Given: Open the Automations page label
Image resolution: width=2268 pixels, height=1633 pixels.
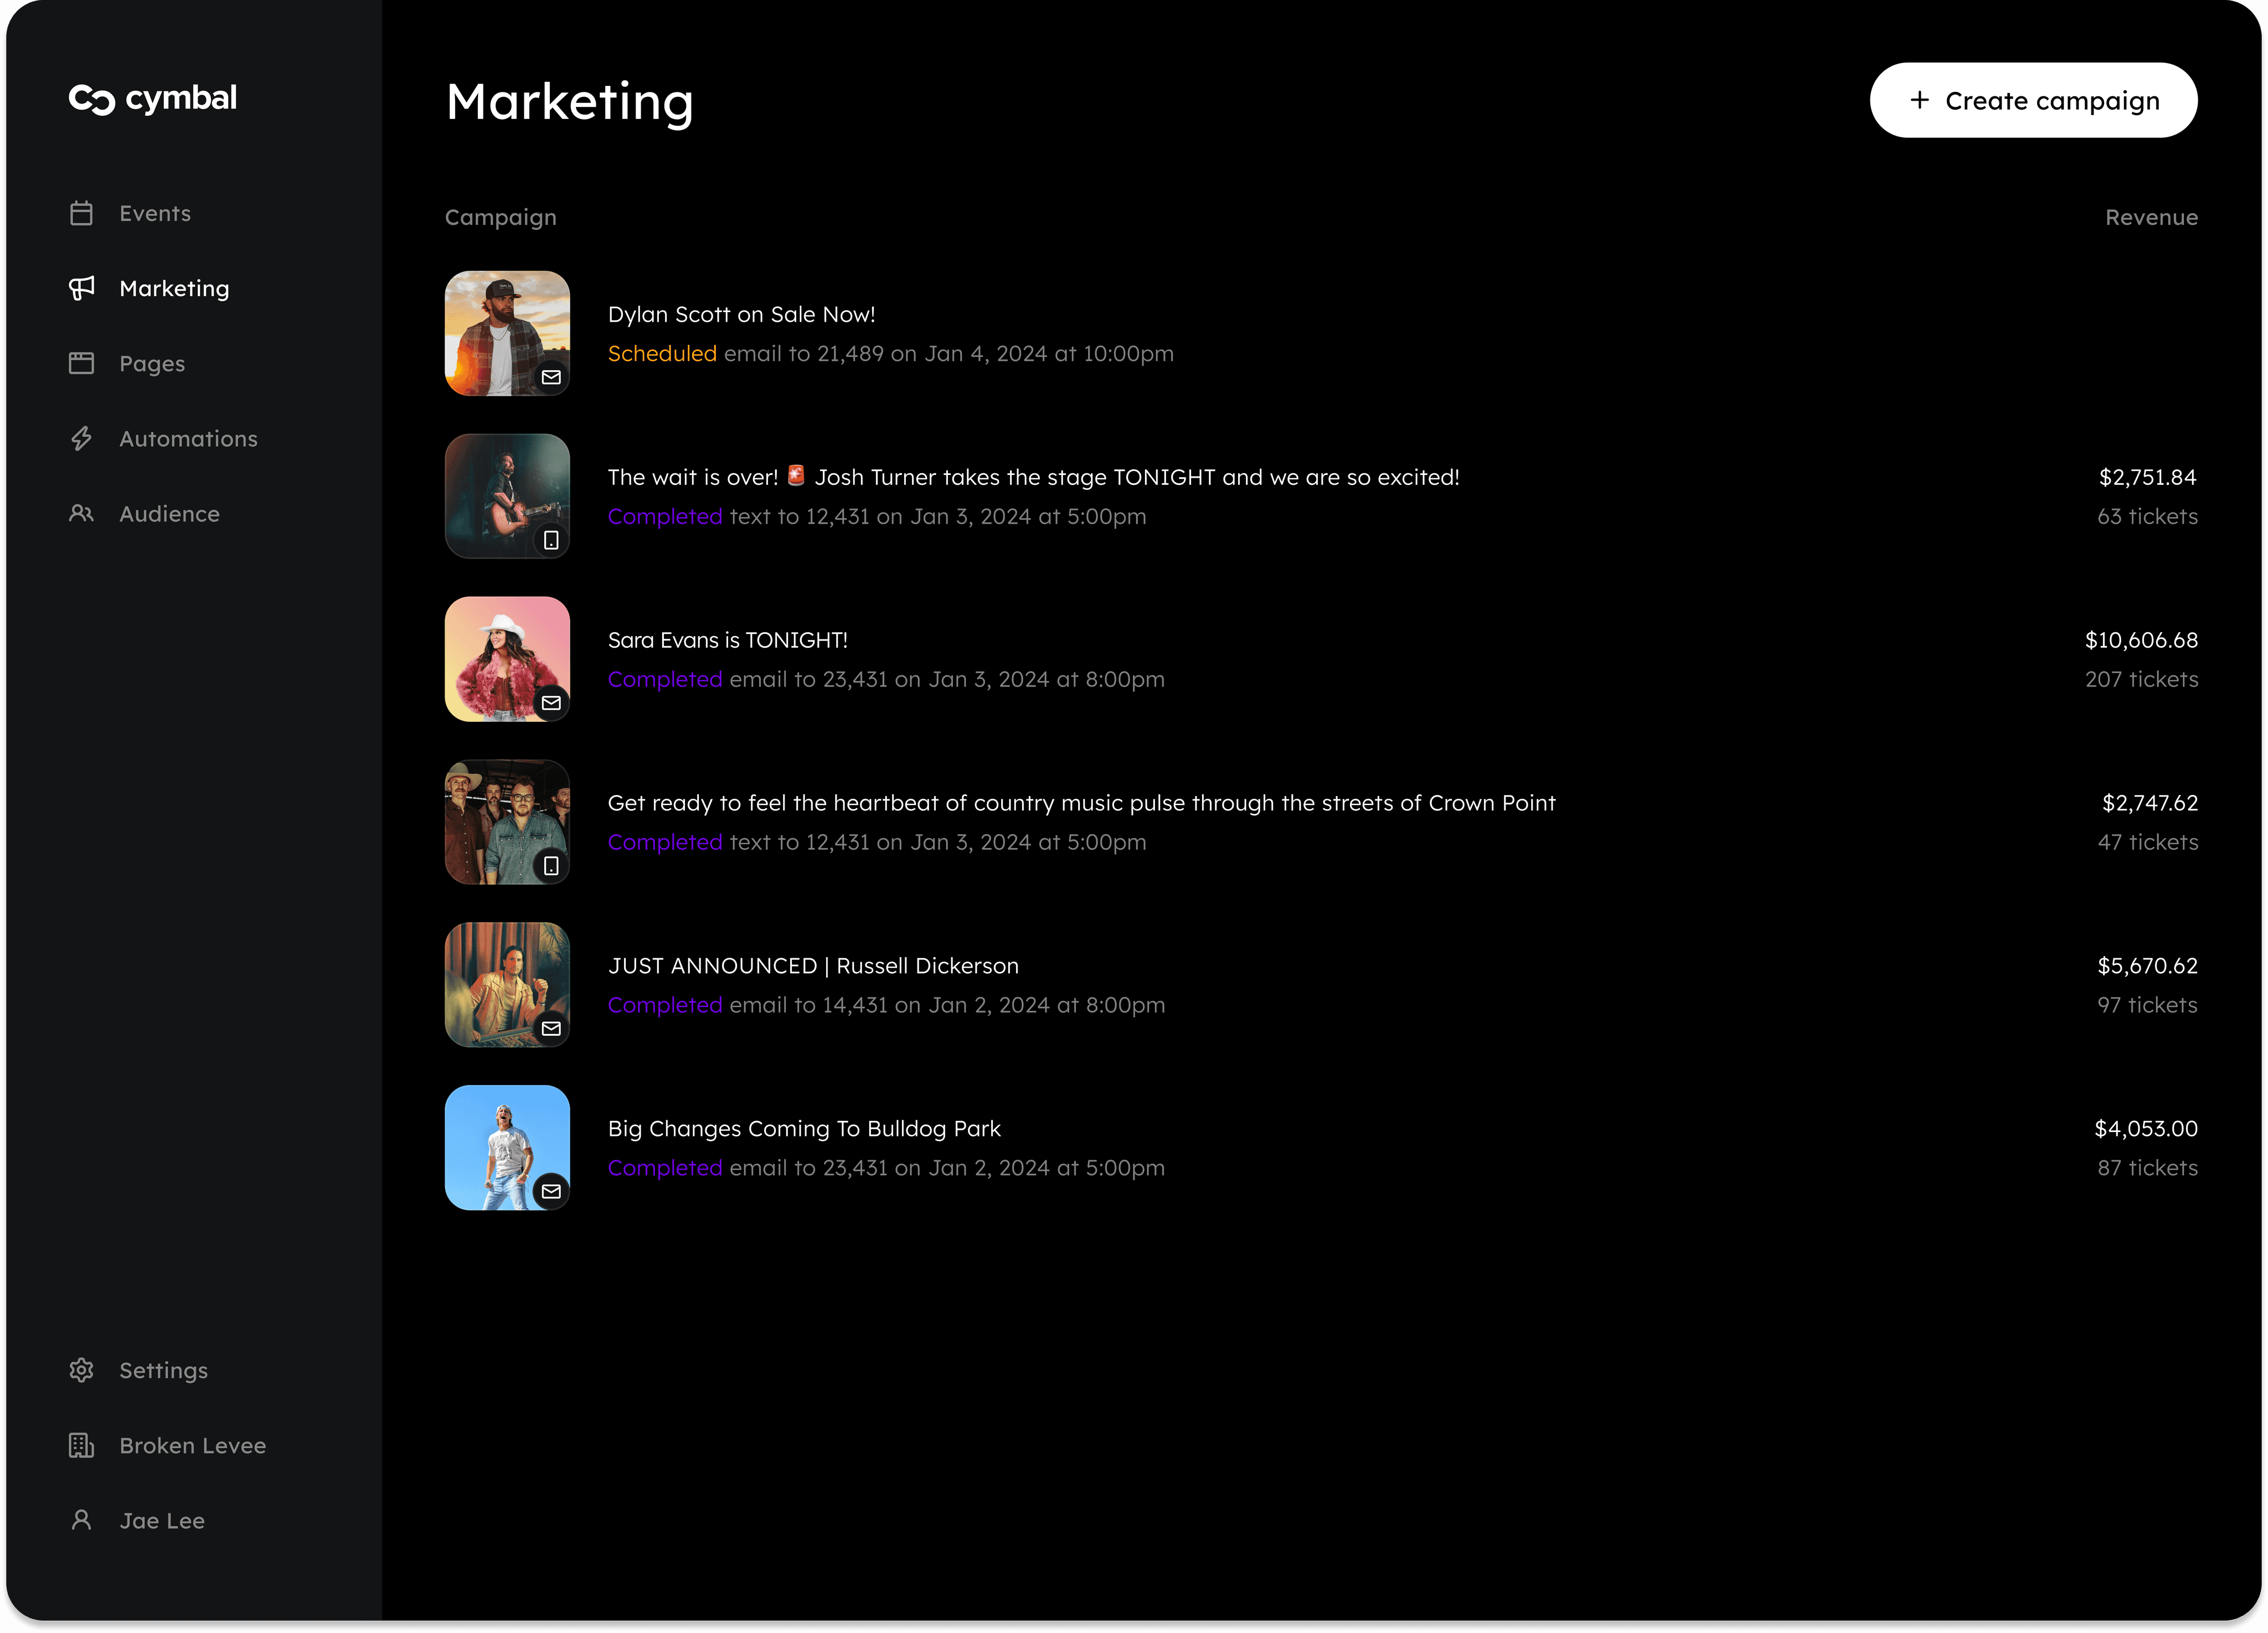Looking at the screenshot, I should point(188,438).
